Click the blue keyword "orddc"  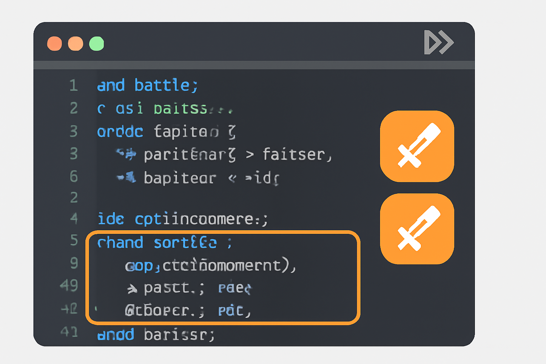coord(120,132)
